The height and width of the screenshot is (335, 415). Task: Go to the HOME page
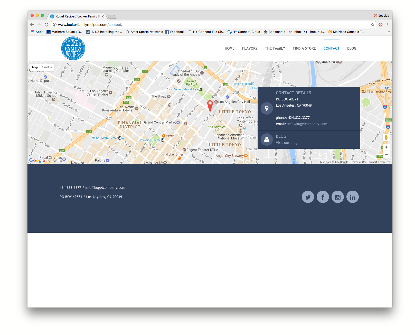tap(230, 48)
